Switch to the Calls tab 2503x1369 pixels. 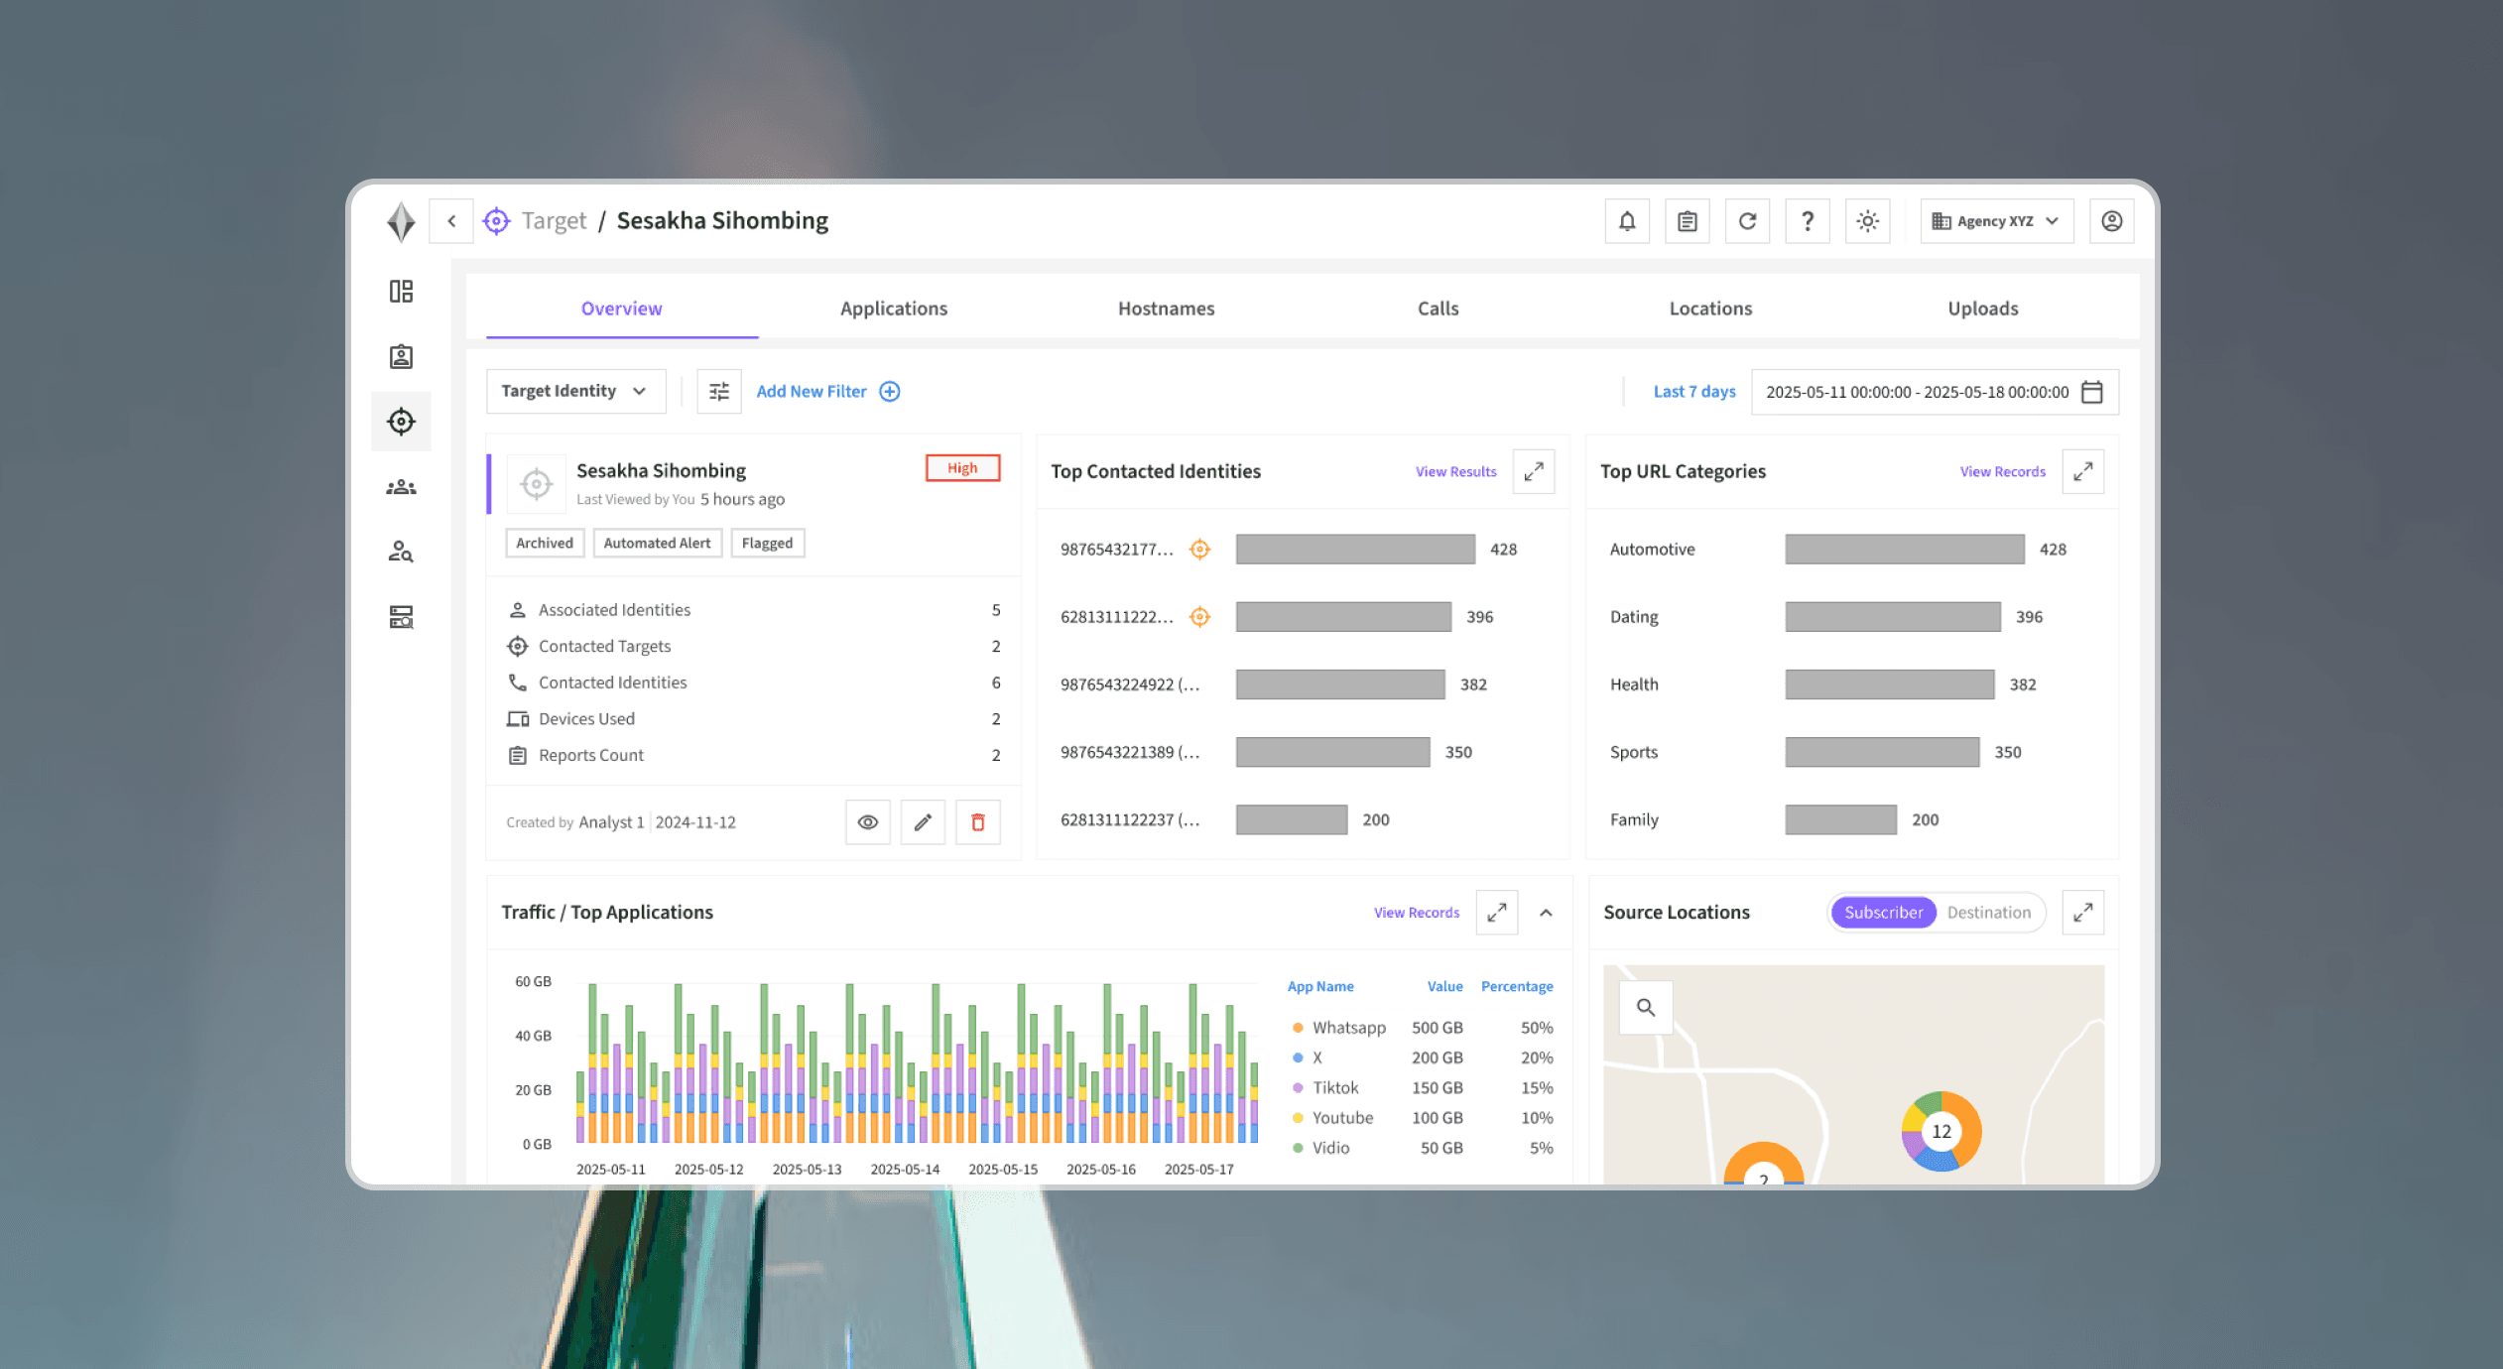coord(1439,309)
